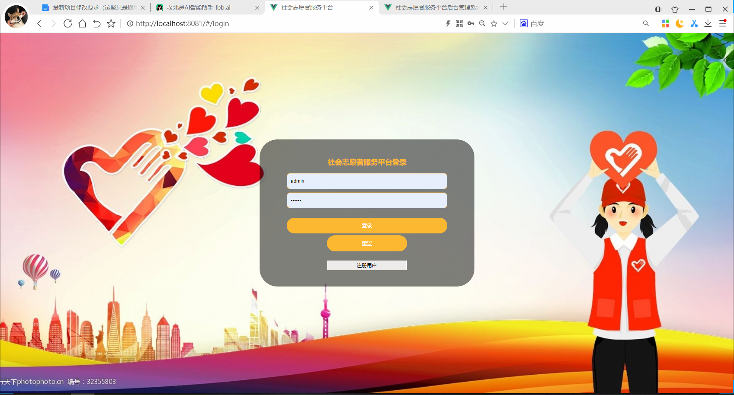Click the scissors screenshot tool icon

pos(694,24)
